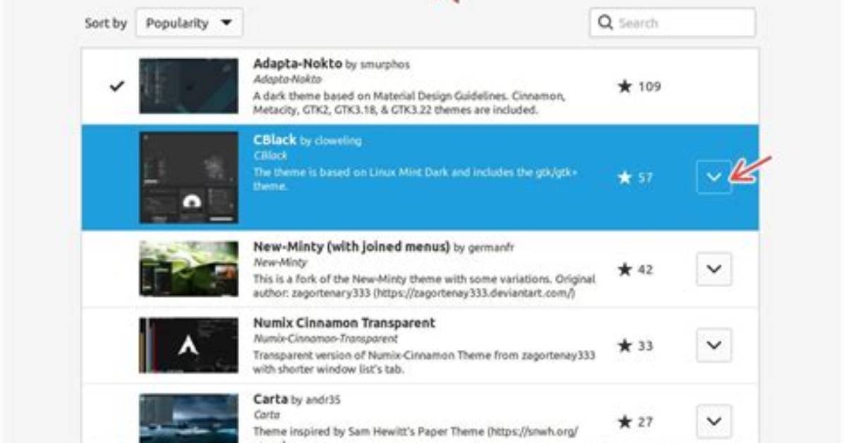Click the score 57 for CBlack
The height and width of the screenshot is (443, 844).
(x=645, y=178)
